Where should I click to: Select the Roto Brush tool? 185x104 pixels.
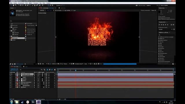tap(40, 5)
